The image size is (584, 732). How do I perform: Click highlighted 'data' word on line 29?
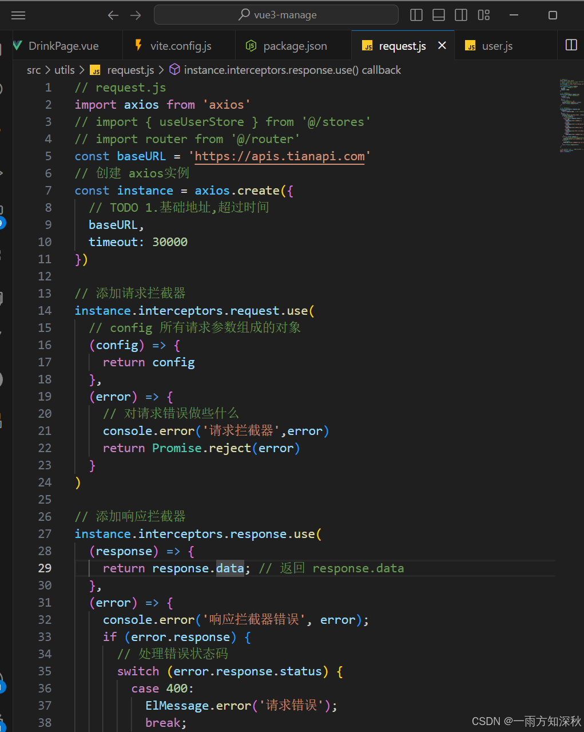230,568
